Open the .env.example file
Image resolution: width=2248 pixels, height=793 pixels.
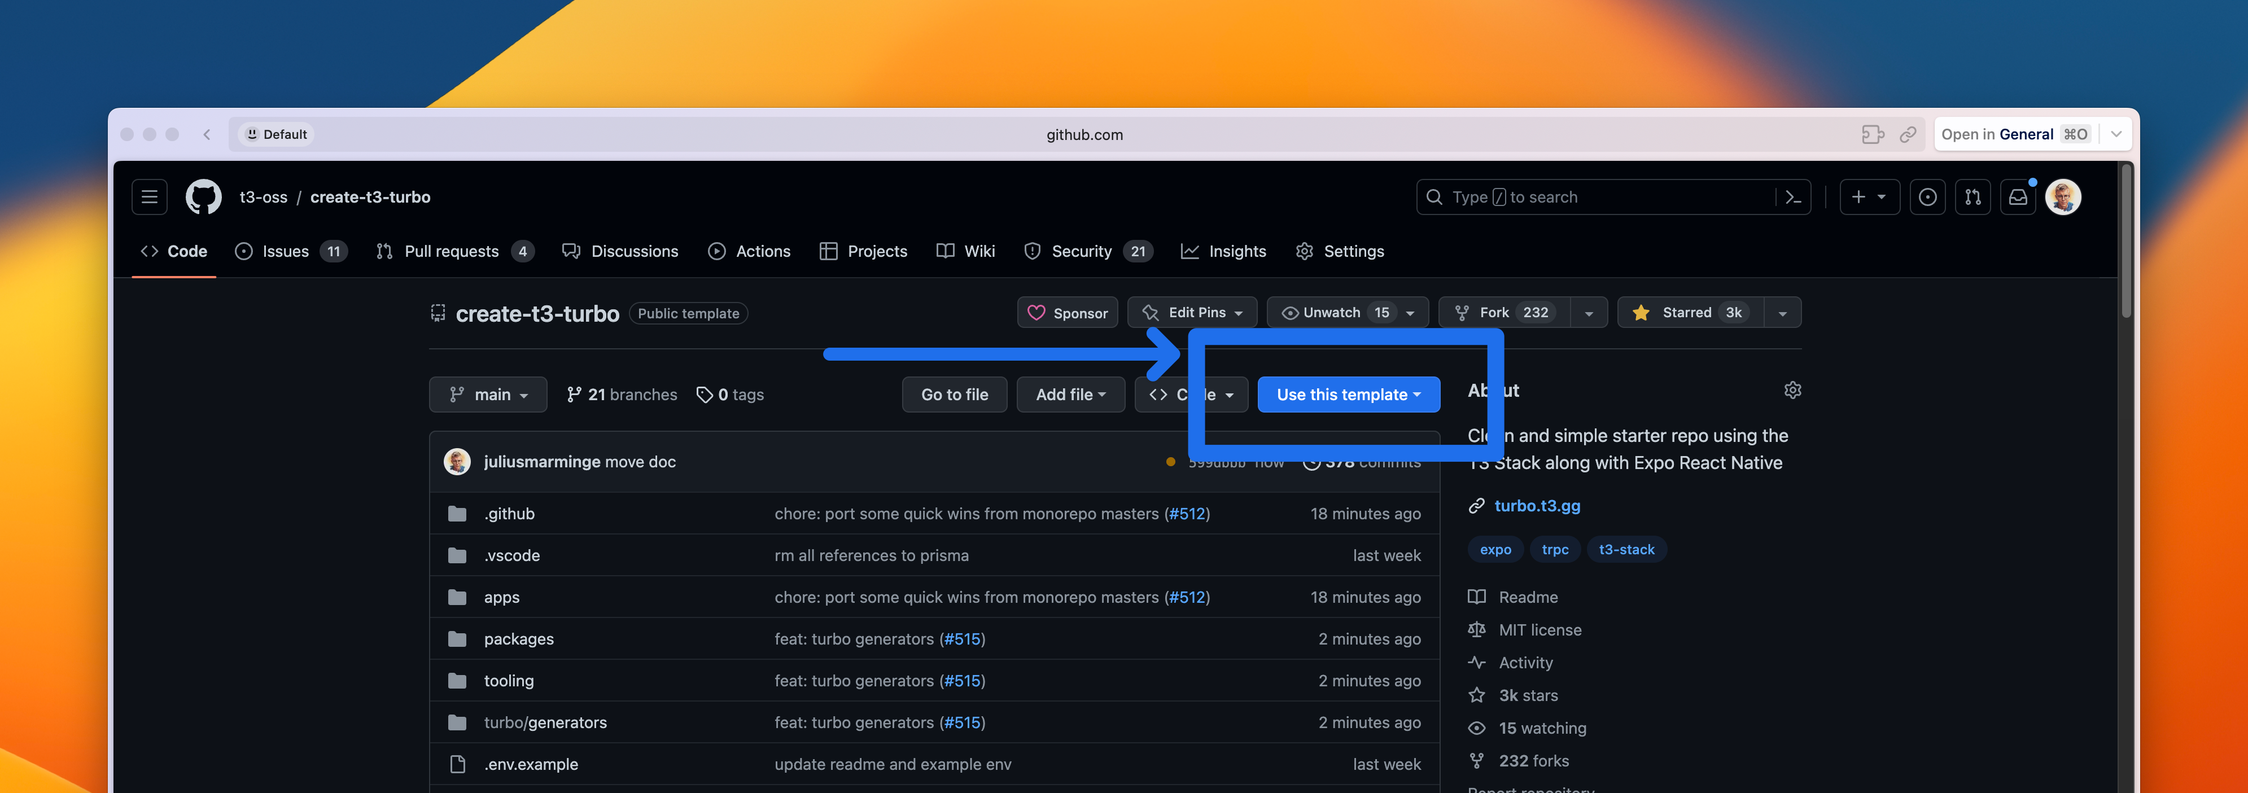[x=531, y=764]
